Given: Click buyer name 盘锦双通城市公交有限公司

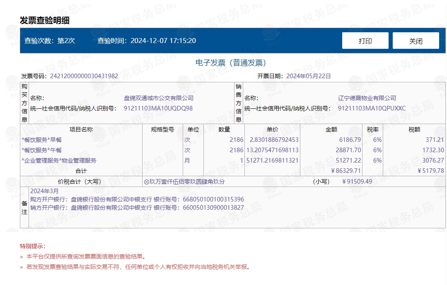Looking at the screenshot, I should click(x=159, y=98).
